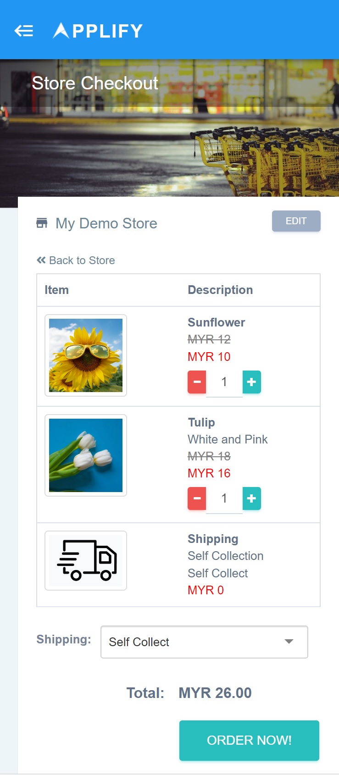Click the ORDER NOW! button
The height and width of the screenshot is (775, 339).
pyautogui.click(x=249, y=740)
